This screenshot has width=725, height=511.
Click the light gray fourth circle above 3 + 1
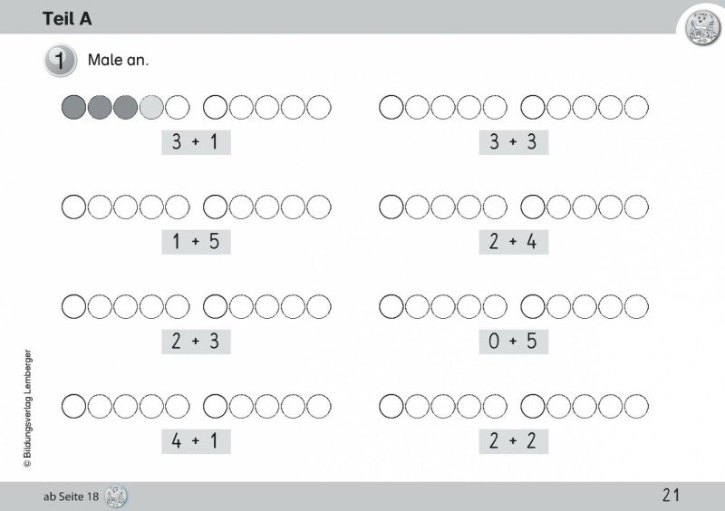[151, 108]
